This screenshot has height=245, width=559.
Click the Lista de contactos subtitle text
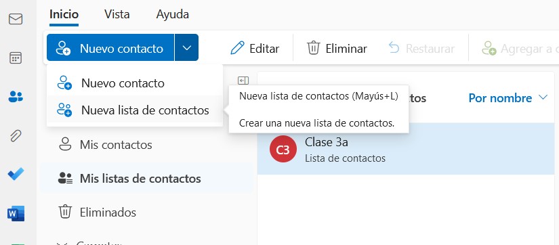click(x=345, y=158)
